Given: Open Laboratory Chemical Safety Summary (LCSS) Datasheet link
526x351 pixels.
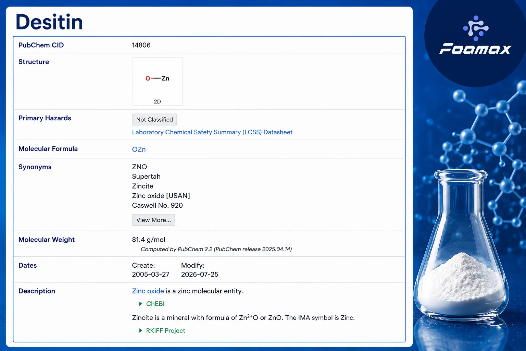Looking at the screenshot, I should coord(212,132).
